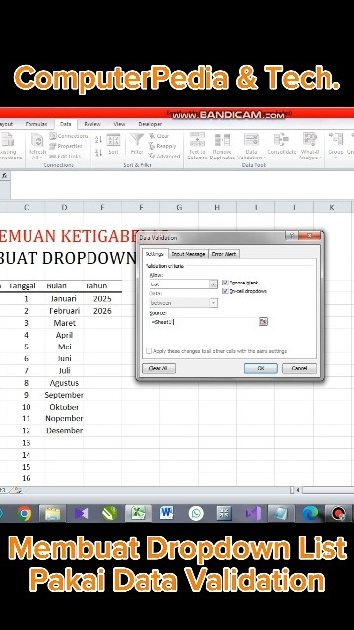Open the Developer ribbon tab
The height and width of the screenshot is (630, 354).
149,124
